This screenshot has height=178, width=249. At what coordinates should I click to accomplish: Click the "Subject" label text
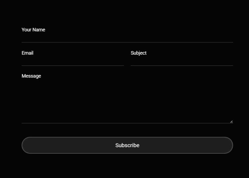coord(139,53)
